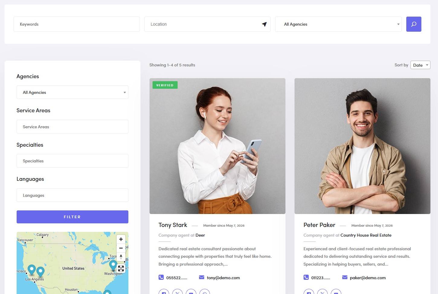Image resolution: width=438 pixels, height=294 pixels.
Task: Zoom out on the map
Action: pos(121,248)
